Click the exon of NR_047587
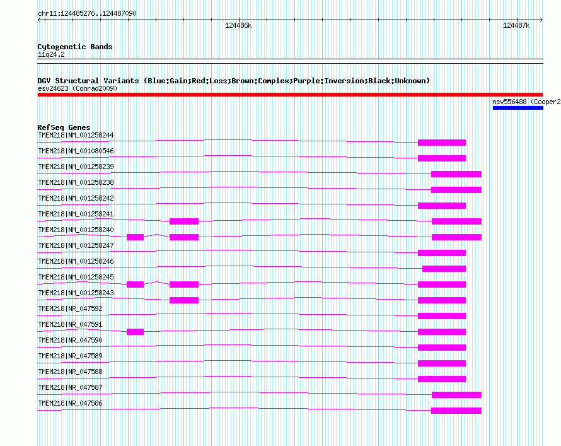 pos(456,394)
